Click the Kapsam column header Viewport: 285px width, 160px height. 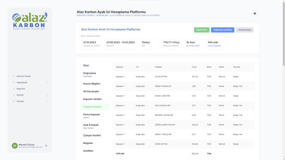point(119,67)
